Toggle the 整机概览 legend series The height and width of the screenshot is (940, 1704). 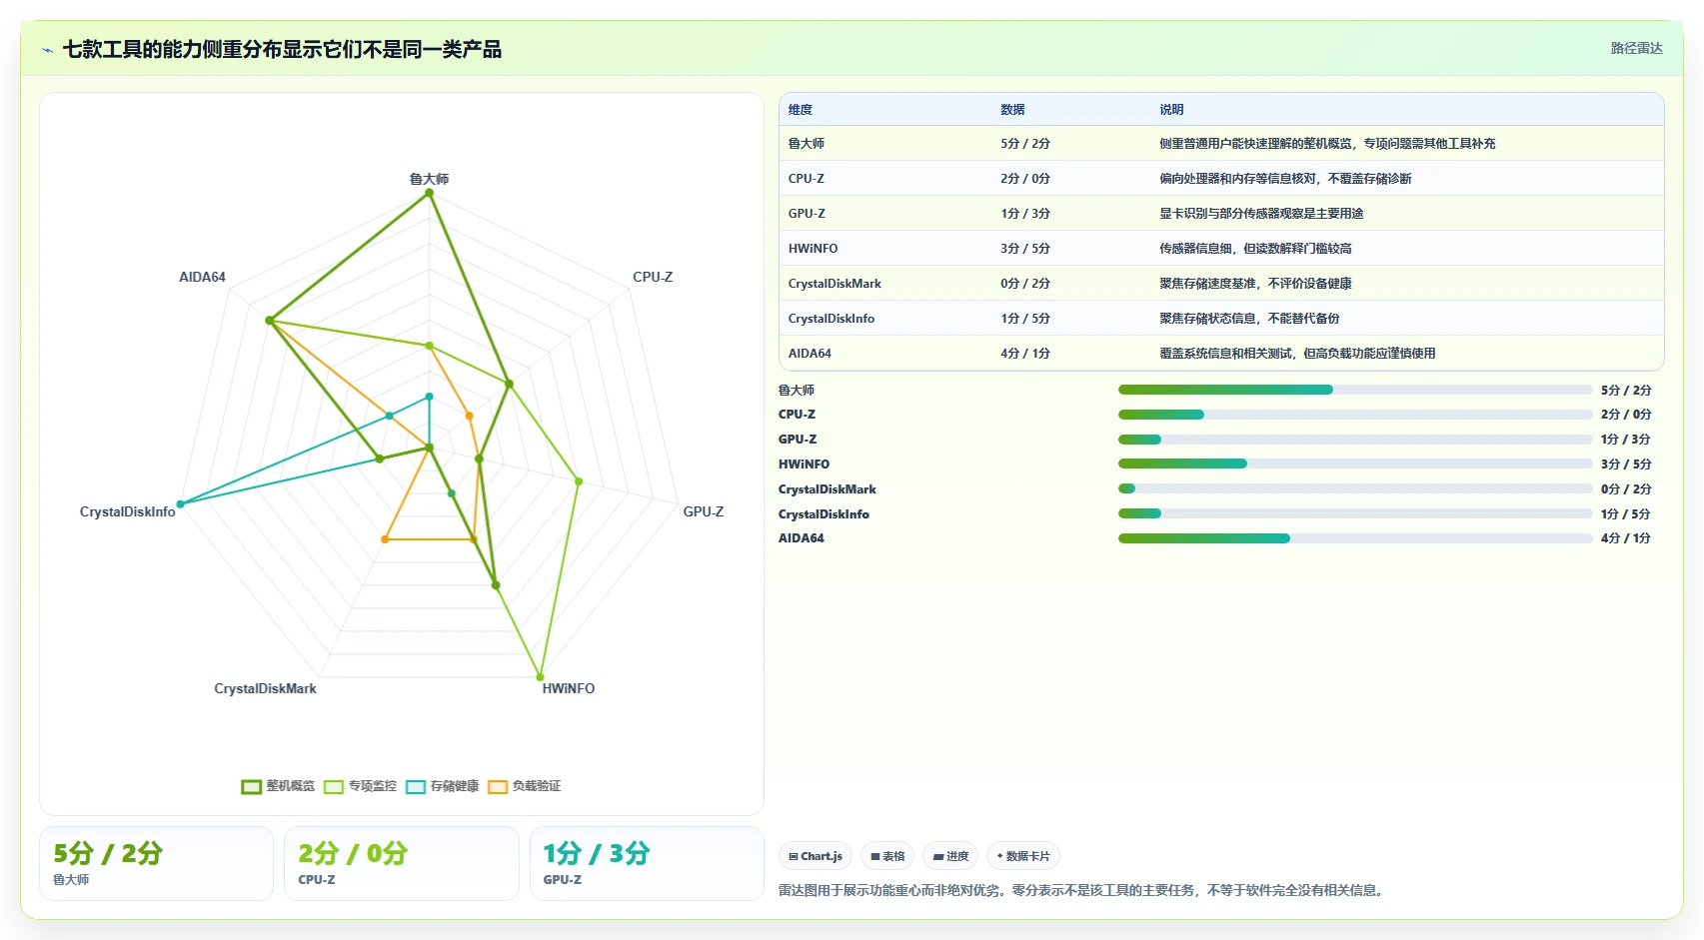click(278, 786)
